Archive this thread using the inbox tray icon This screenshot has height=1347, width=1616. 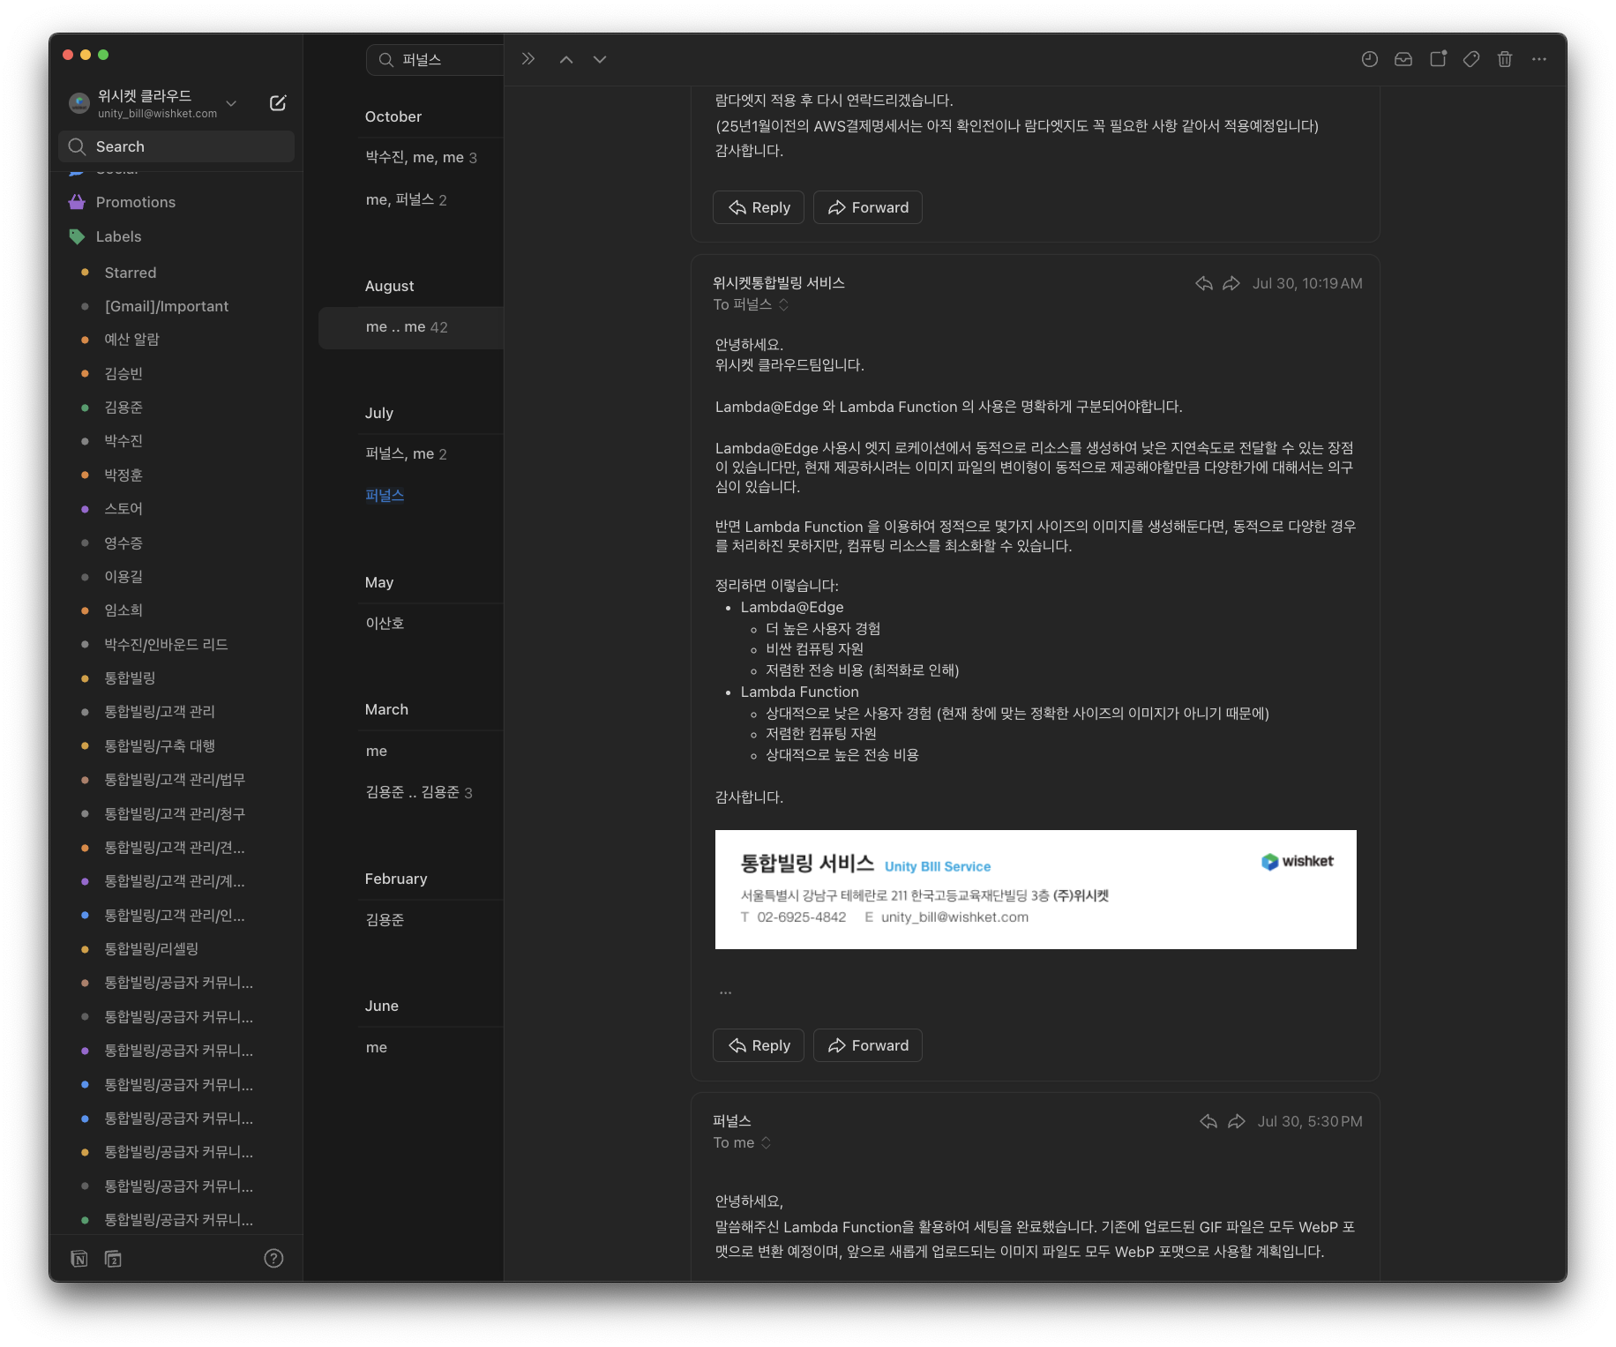click(1403, 59)
